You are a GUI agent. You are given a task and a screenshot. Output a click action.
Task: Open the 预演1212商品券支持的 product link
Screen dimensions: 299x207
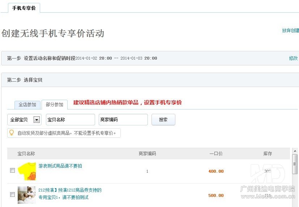pos(70,194)
